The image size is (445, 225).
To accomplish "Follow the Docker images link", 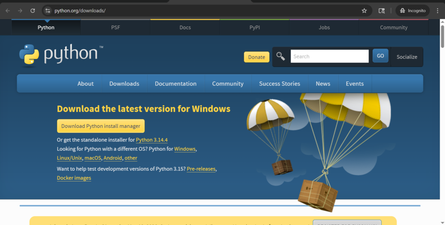I will point(74,178).
